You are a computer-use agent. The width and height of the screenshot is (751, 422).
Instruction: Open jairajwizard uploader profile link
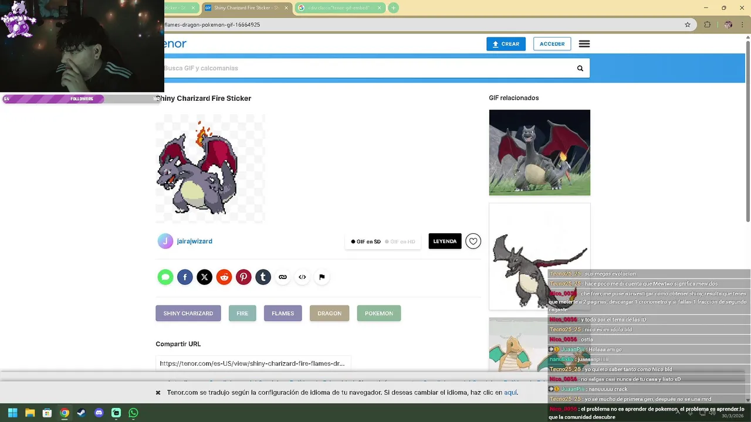(195, 241)
